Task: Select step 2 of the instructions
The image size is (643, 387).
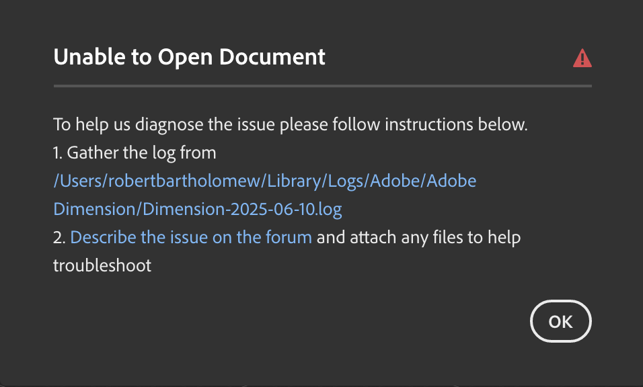Action: [287, 237]
